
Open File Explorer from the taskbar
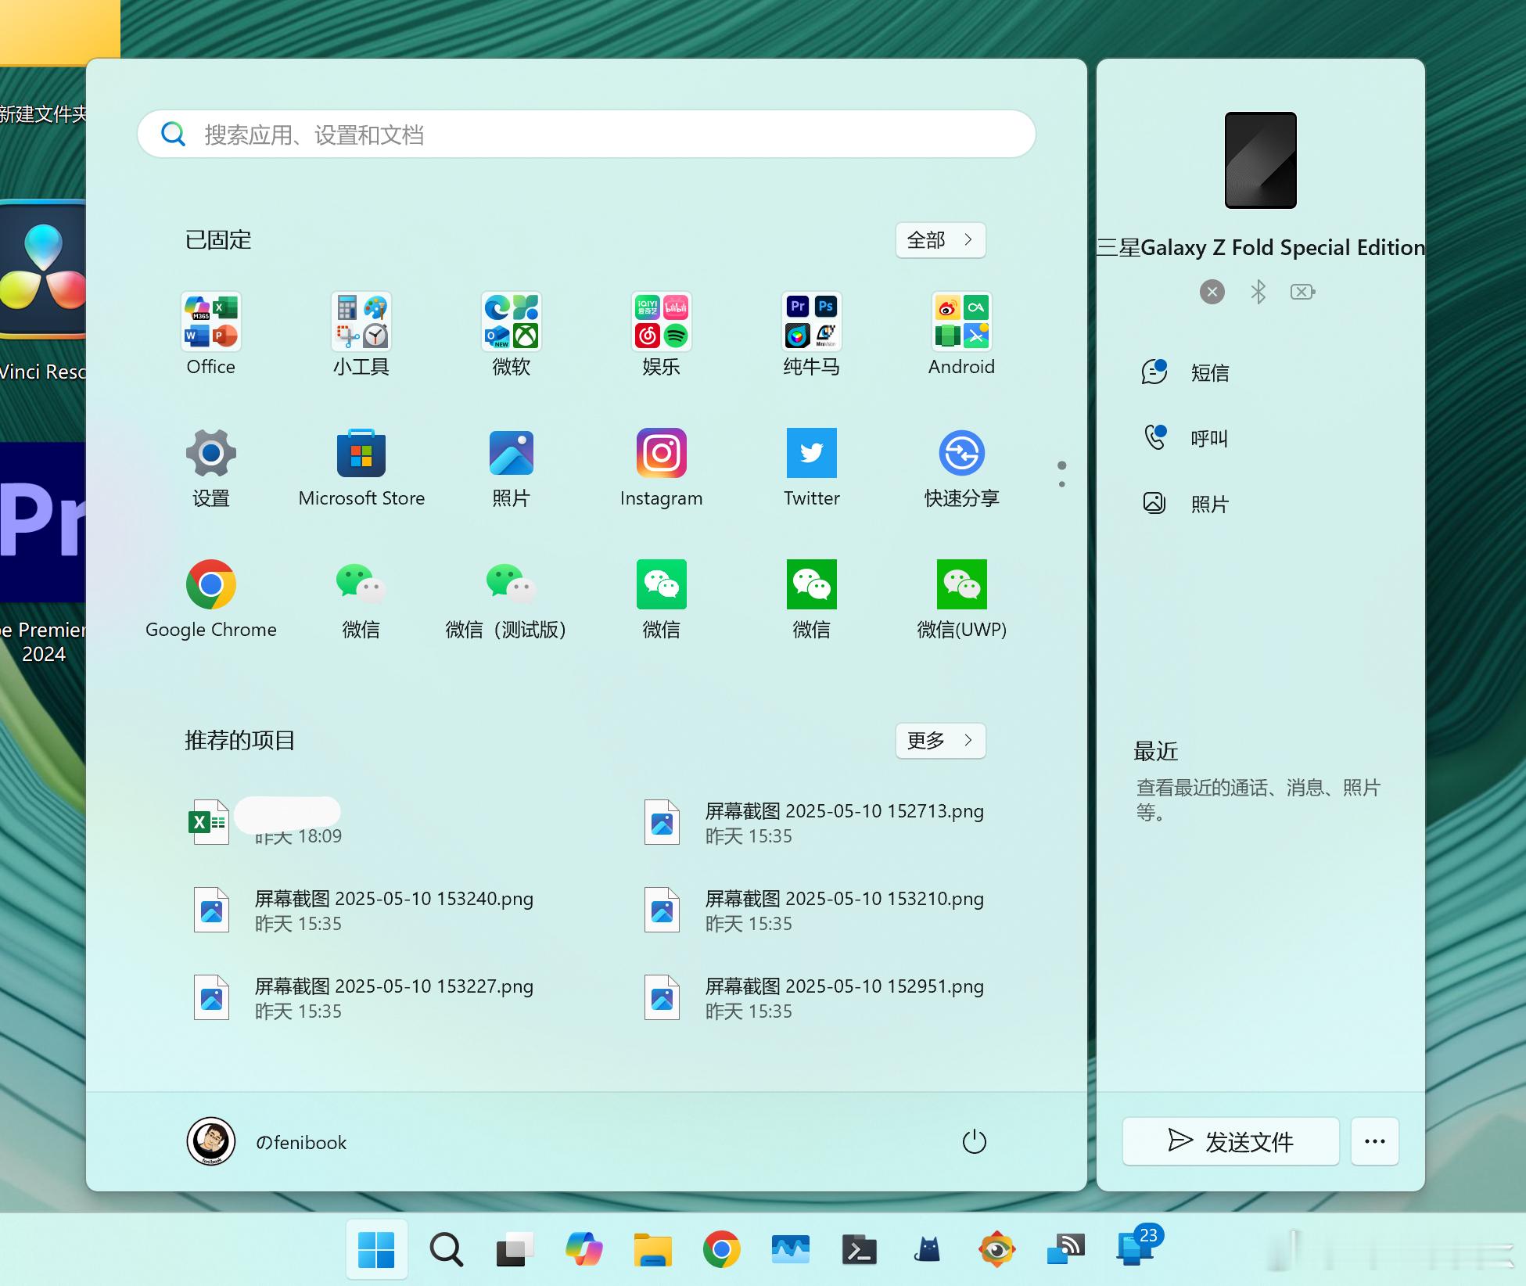click(652, 1249)
